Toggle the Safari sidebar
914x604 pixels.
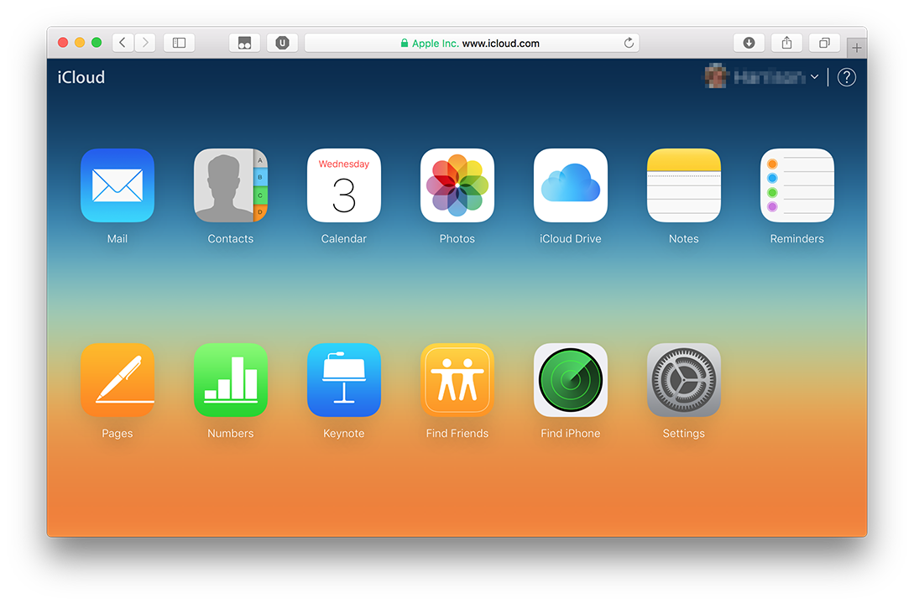tap(179, 43)
